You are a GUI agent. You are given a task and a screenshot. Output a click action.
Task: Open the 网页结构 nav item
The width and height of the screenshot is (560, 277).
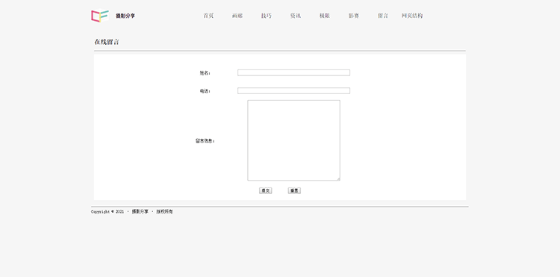click(x=412, y=16)
